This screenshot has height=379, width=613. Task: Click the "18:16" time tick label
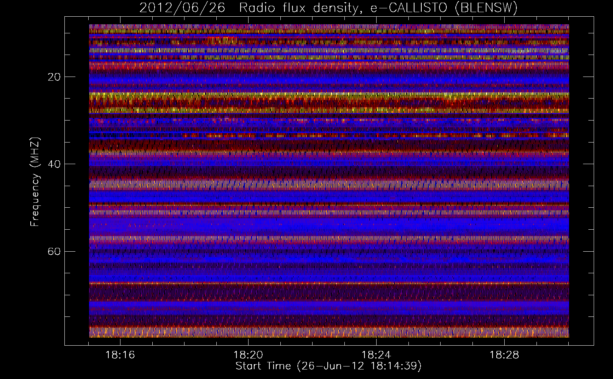click(120, 355)
